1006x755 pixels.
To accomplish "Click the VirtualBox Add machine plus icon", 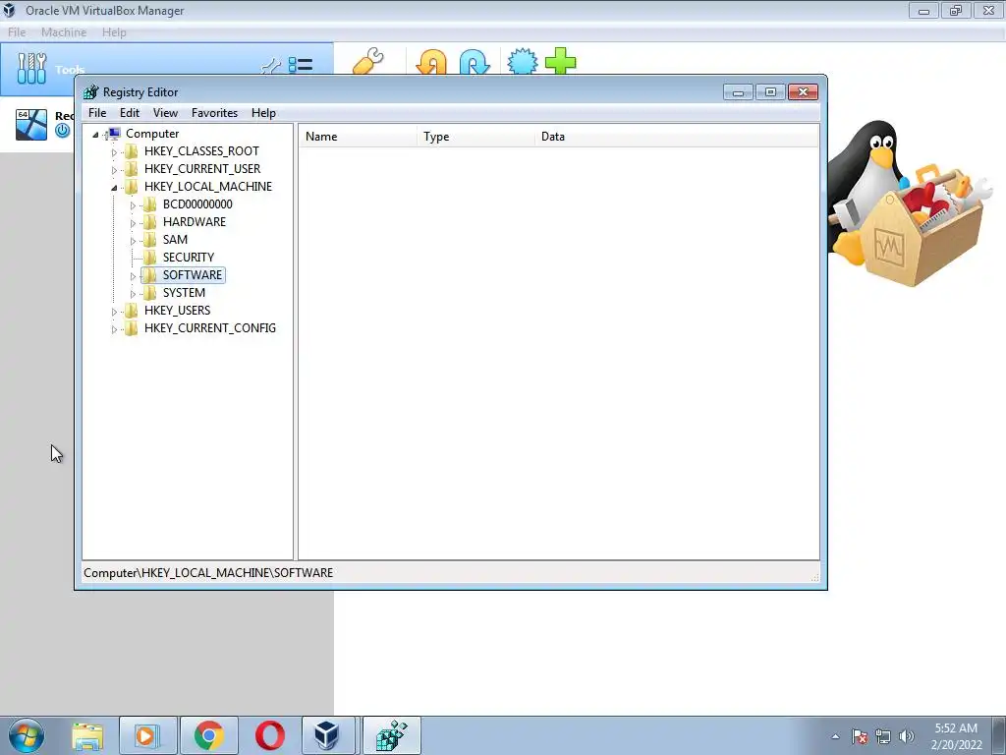I will pyautogui.click(x=561, y=61).
